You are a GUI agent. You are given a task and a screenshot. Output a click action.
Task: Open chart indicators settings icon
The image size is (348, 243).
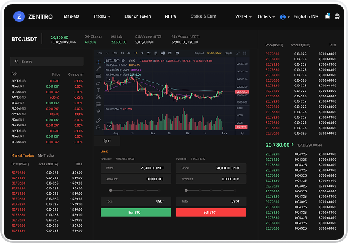pos(149,53)
